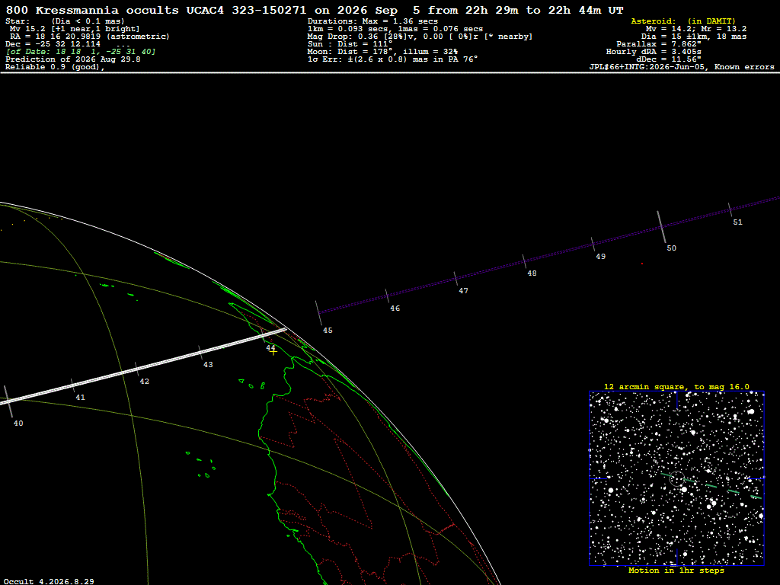Click the 48 label on purple path
Image resolution: width=780 pixels, height=585 pixels.
point(532,273)
